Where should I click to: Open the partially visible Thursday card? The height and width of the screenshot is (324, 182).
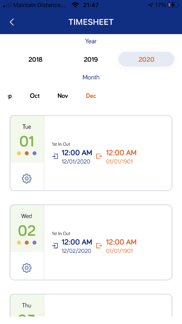coord(91,306)
